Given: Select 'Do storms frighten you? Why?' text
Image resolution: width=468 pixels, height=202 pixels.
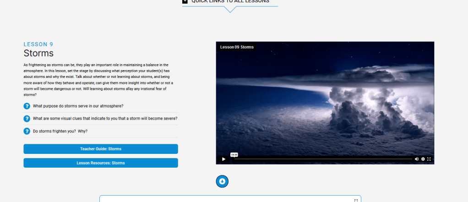Looking at the screenshot, I should click(x=60, y=131).
